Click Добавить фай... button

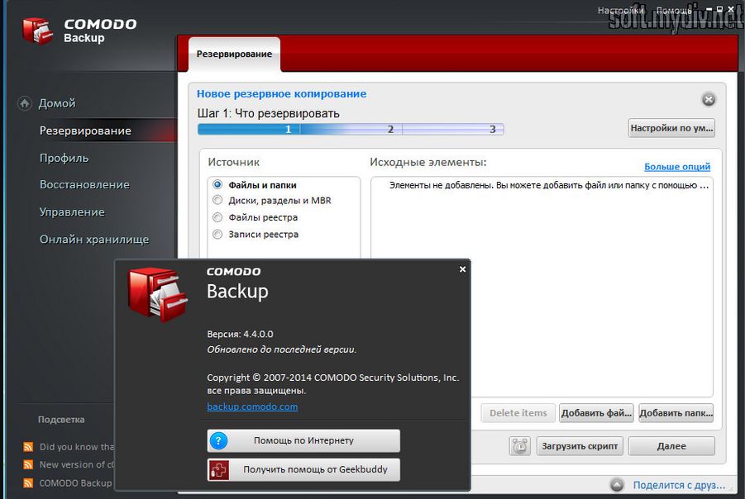pyautogui.click(x=596, y=413)
